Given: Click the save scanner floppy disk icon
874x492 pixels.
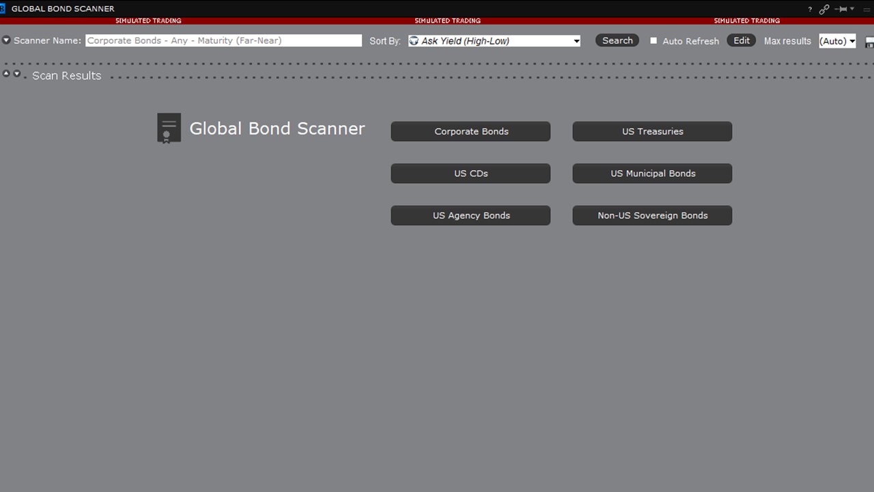Looking at the screenshot, I should [869, 42].
